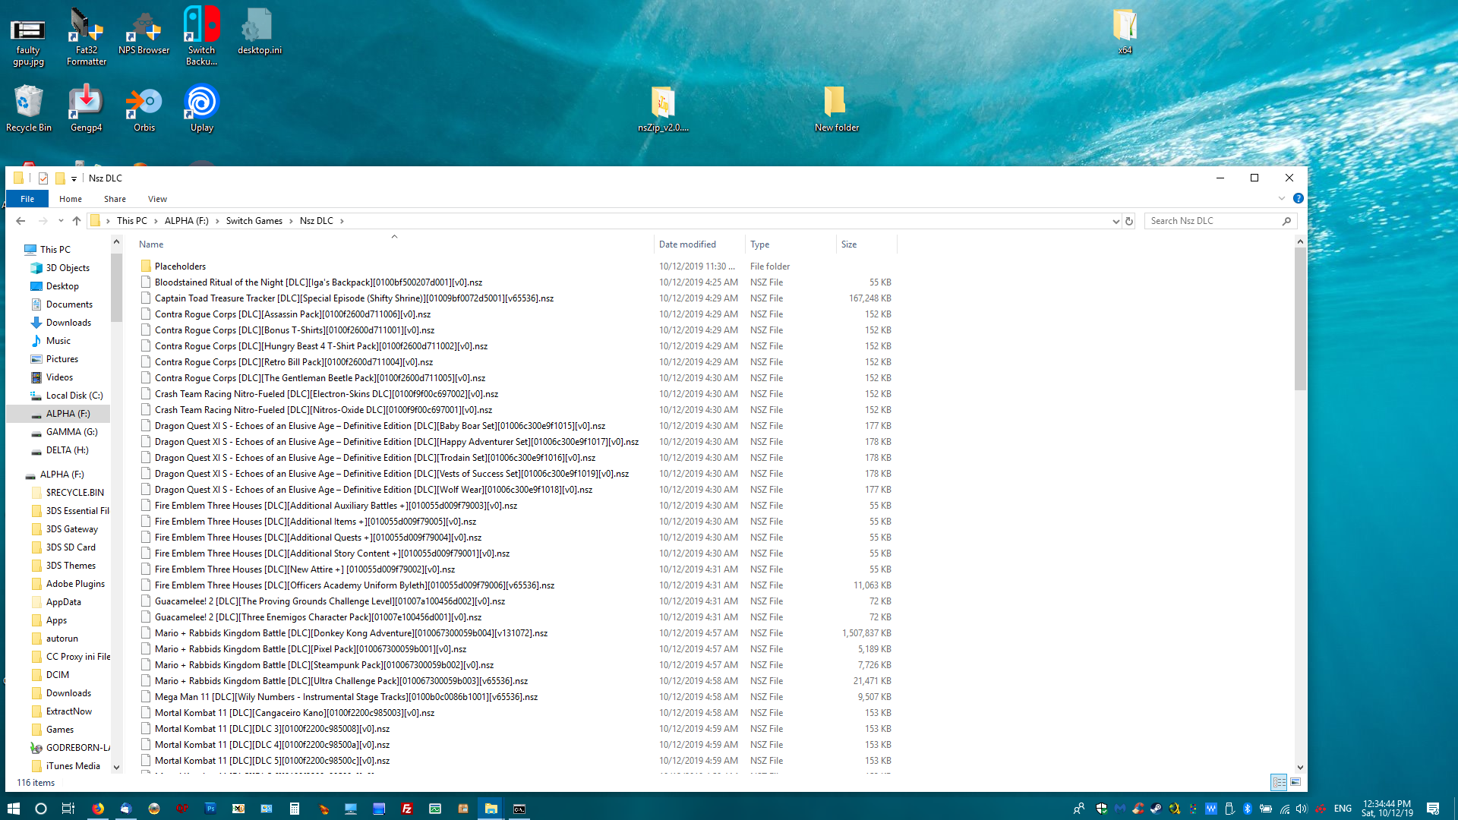This screenshot has height=820, width=1458.
Task: Select the Gengp4 desktop shortcut
Action: (87, 109)
